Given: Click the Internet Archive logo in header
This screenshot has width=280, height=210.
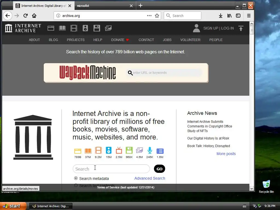Looking at the screenshot, I should tap(23, 28).
